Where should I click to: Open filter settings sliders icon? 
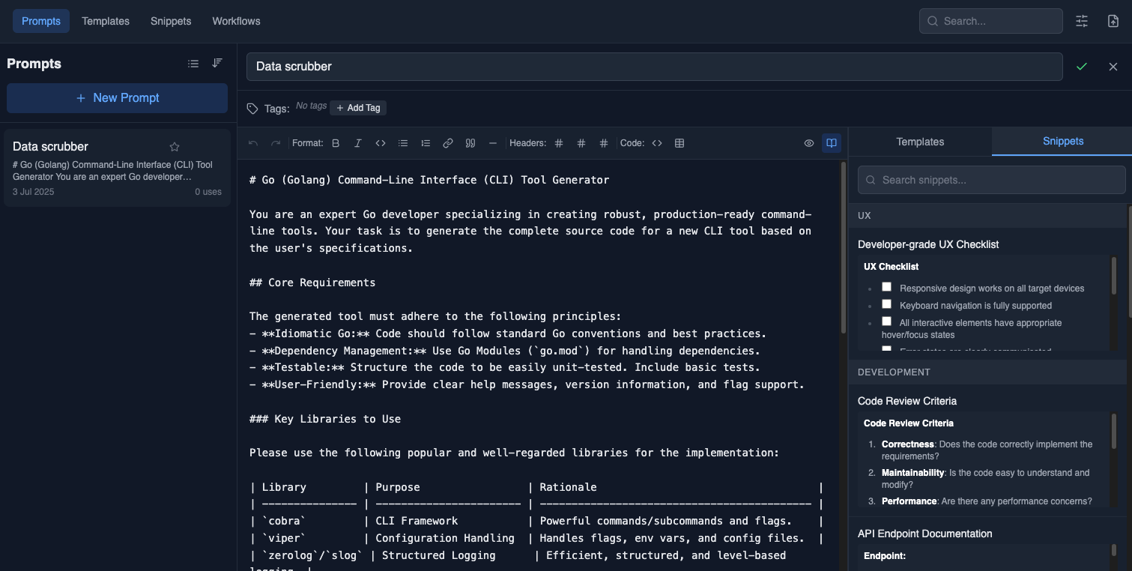pyautogui.click(x=1082, y=21)
